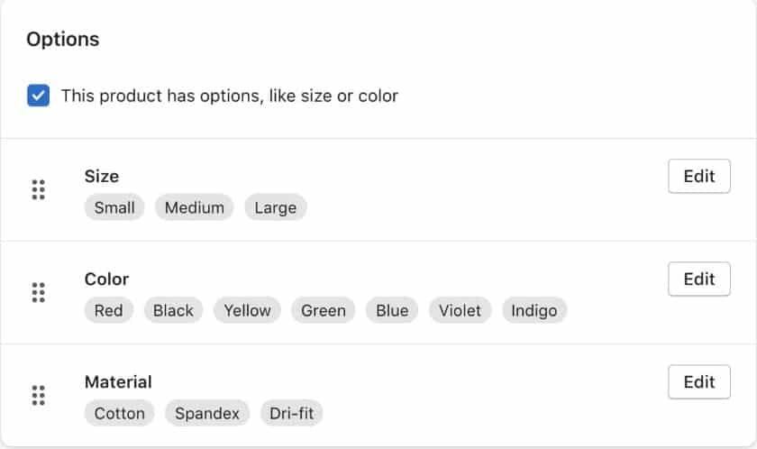Click the Black color tag
Viewport: 757px width, 449px height.
pyautogui.click(x=173, y=310)
